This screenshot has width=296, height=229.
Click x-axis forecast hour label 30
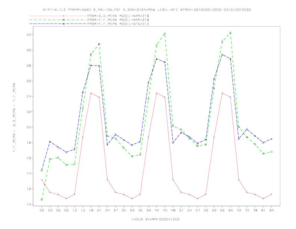pyautogui.click(x=124, y=210)
